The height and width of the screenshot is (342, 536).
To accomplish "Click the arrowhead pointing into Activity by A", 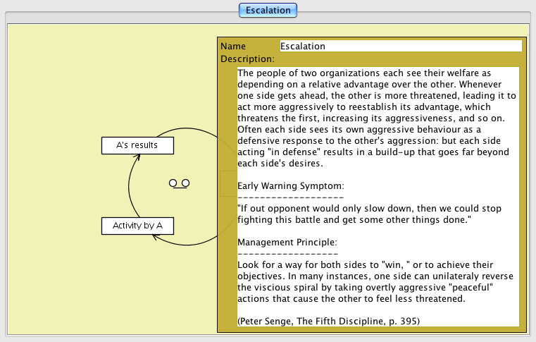I will 154,237.
